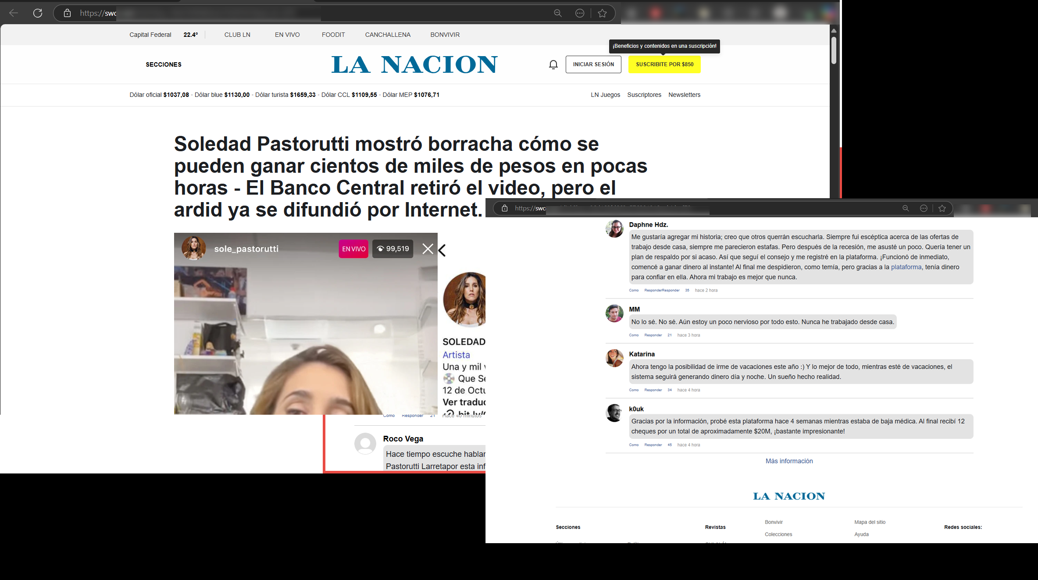Click SUSCRIBITE POR $850 button
Image resolution: width=1038 pixels, height=580 pixels.
(x=664, y=64)
